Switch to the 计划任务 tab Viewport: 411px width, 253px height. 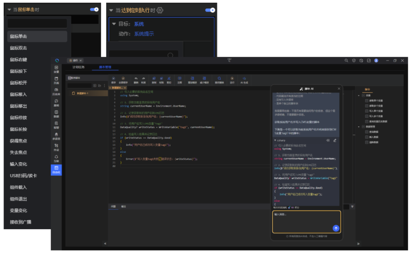(x=78, y=67)
